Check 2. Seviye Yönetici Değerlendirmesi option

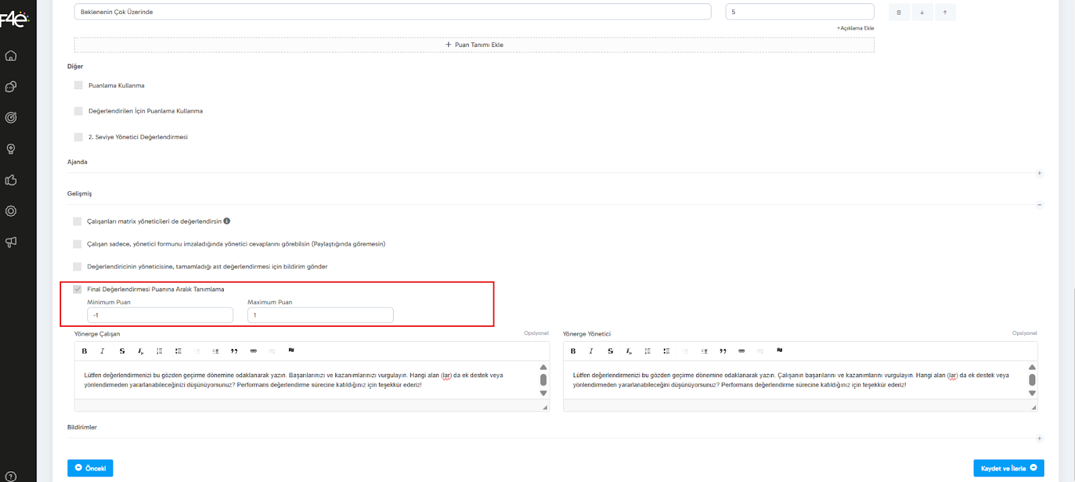[79, 137]
